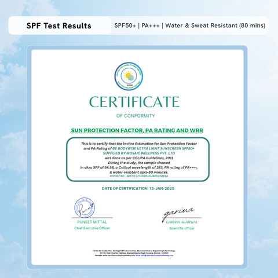Click the Be Bodywise Ultra Light Sunscreen text
The width and height of the screenshot is (278, 278).
pyautogui.click(x=153, y=148)
